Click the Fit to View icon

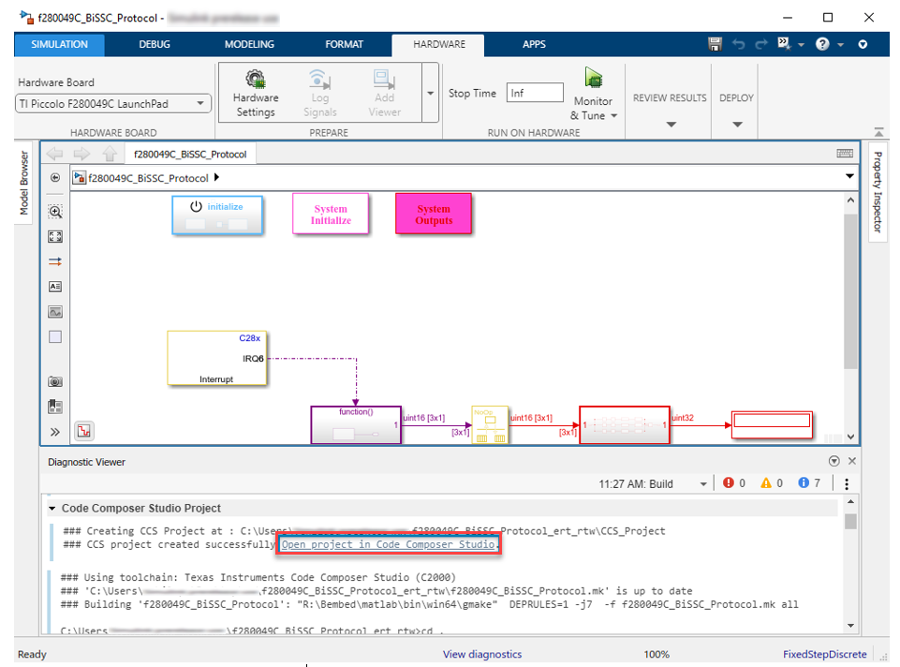[55, 237]
